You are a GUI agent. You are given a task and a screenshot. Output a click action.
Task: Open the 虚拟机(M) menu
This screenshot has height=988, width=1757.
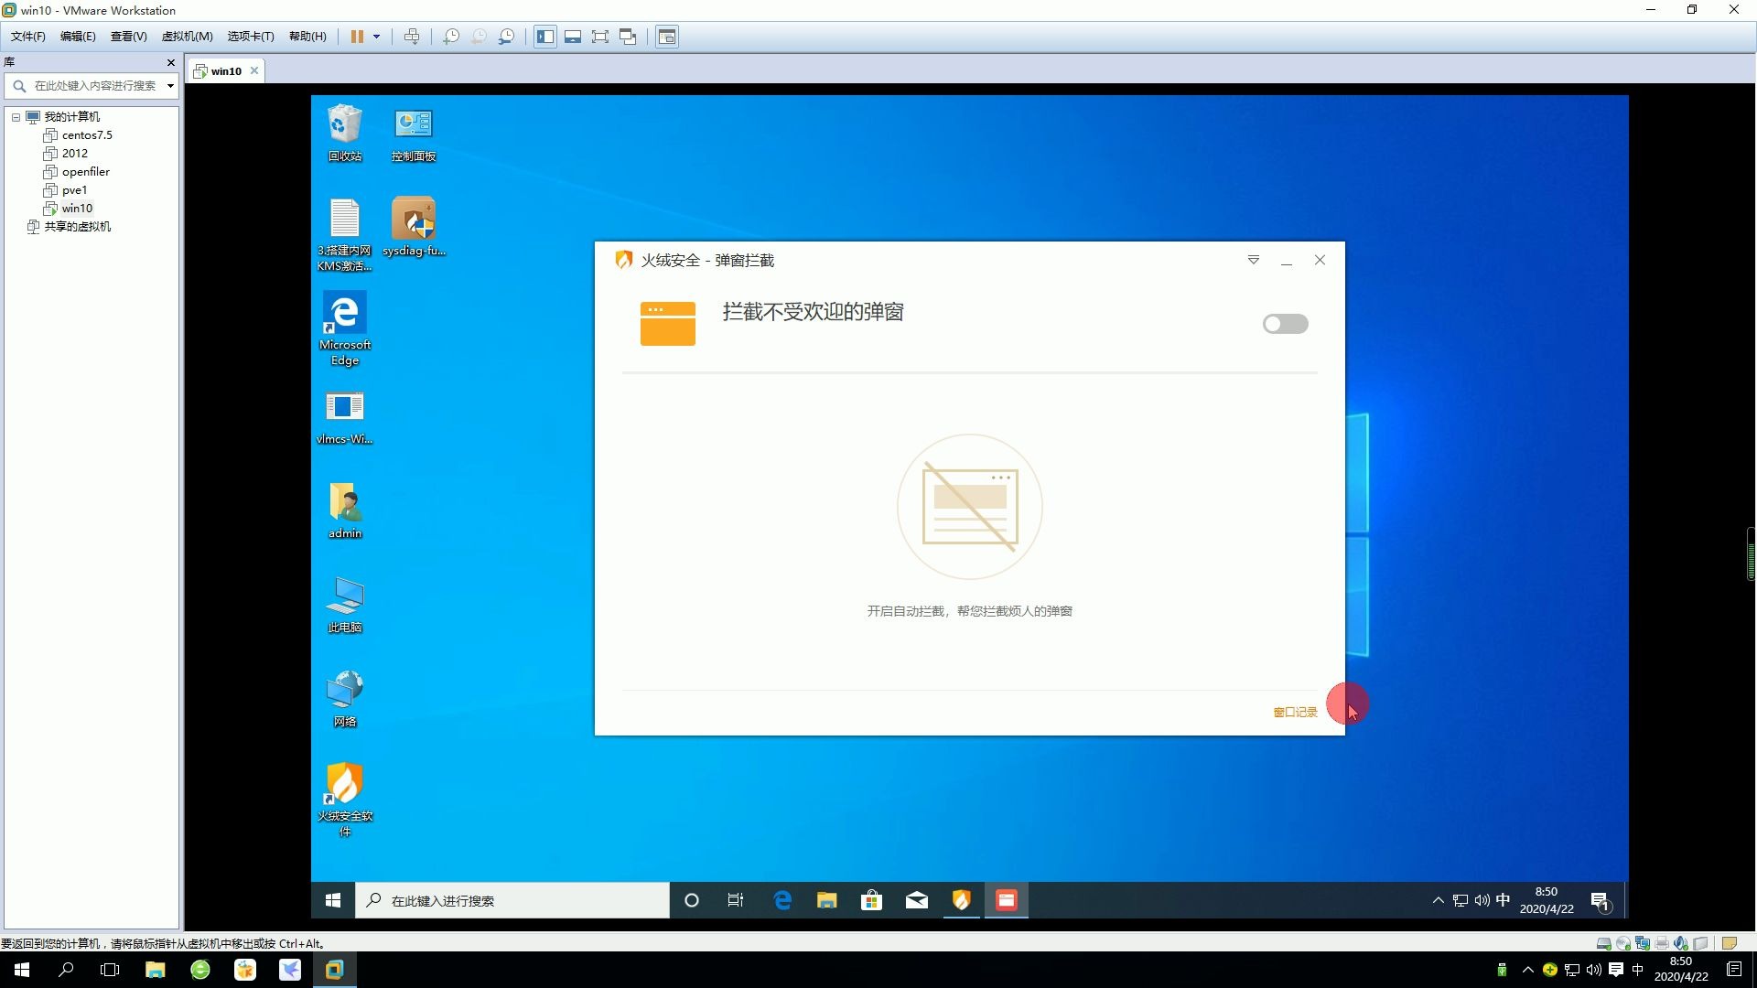(187, 37)
